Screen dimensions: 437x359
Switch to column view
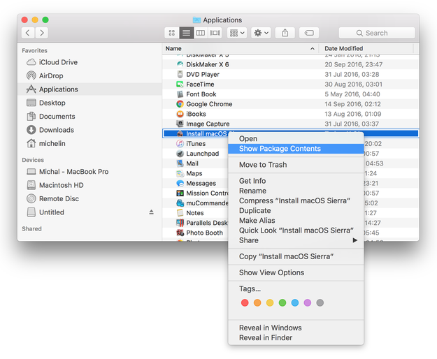point(201,33)
